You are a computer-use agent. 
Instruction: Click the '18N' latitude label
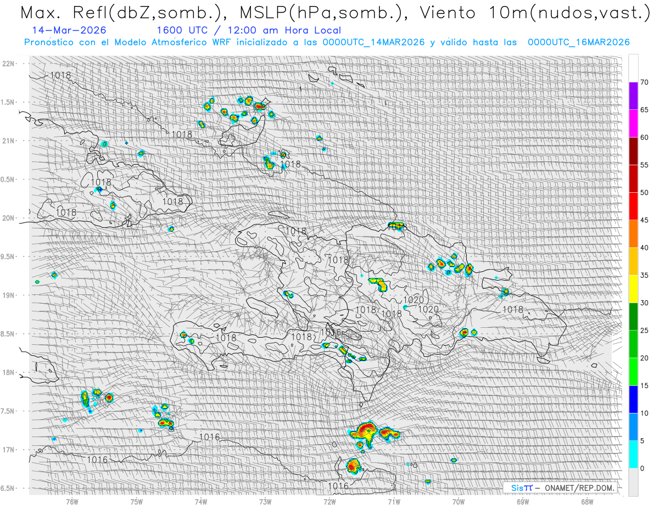pos(9,372)
